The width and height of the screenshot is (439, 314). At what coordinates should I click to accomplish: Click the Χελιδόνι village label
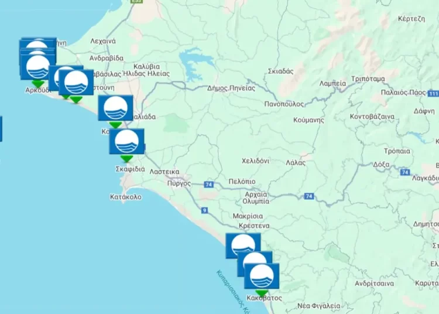(256, 161)
